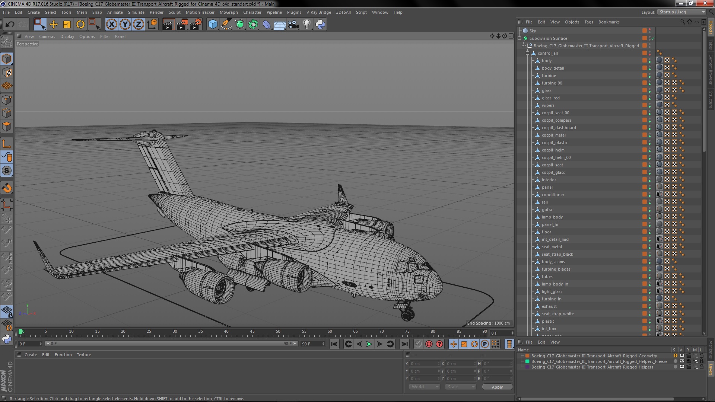The width and height of the screenshot is (715, 402).
Task: Add a Light object
Action: coord(307,25)
